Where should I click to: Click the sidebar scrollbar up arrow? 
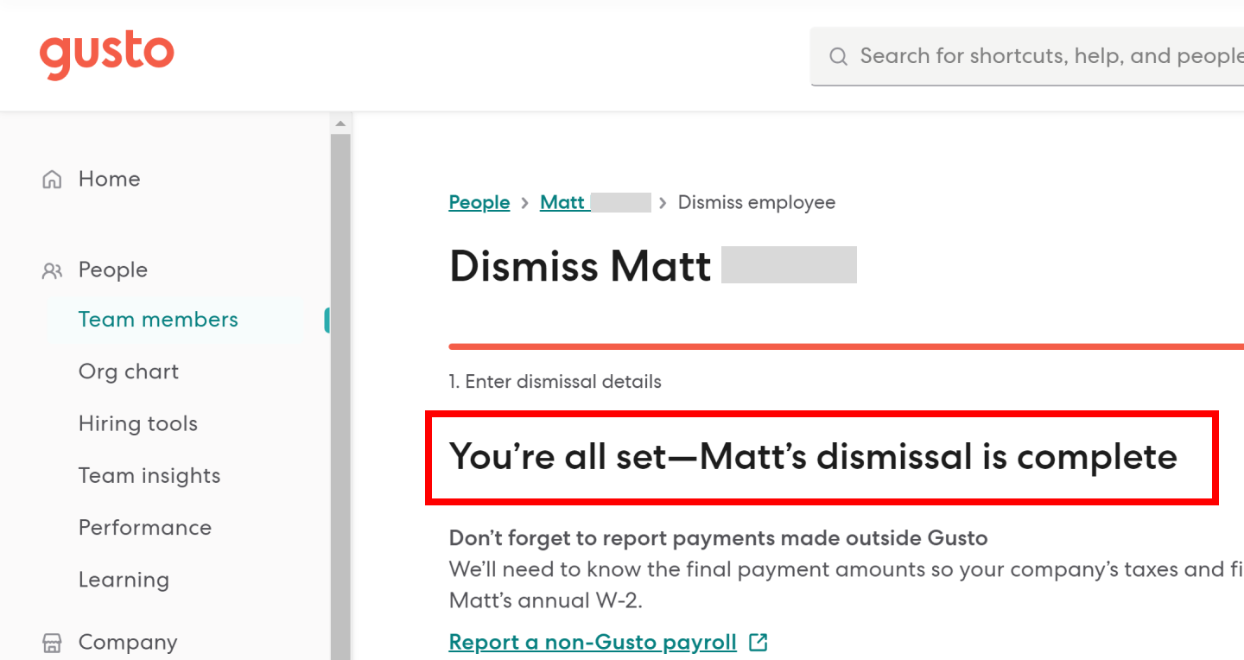click(340, 124)
